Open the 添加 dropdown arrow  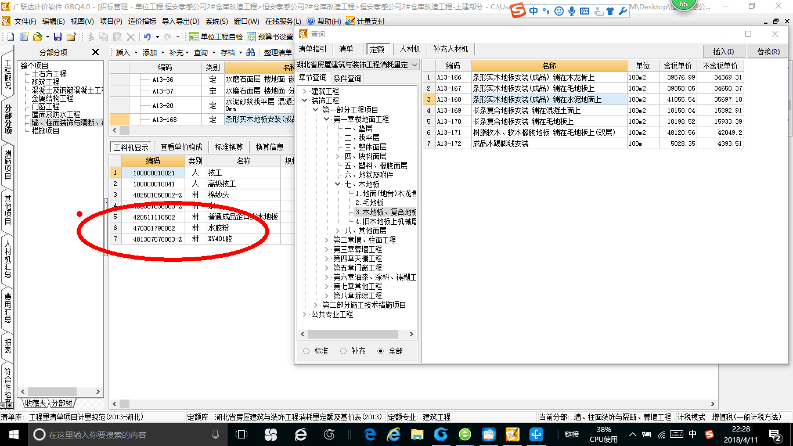pos(163,52)
